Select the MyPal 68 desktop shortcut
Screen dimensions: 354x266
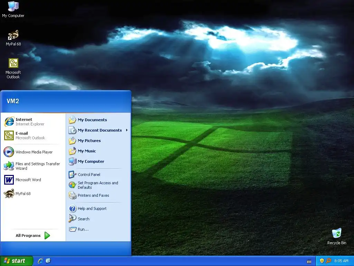click(x=13, y=38)
